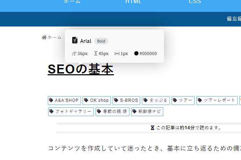Open the S-BROS tag link
Screen dimensions: 241x160
tap(127, 100)
